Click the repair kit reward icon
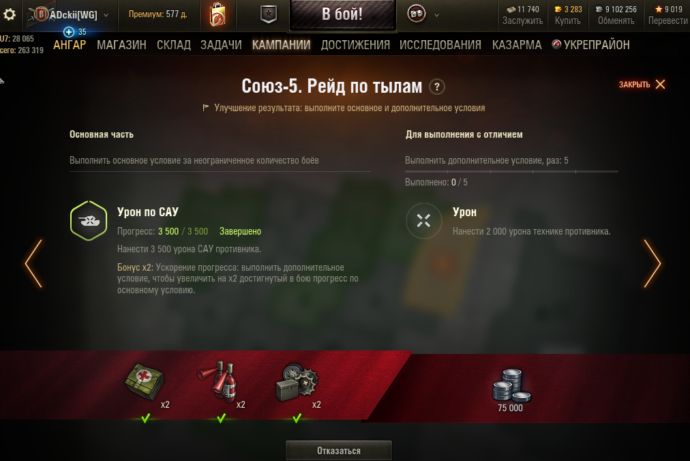 click(297, 382)
